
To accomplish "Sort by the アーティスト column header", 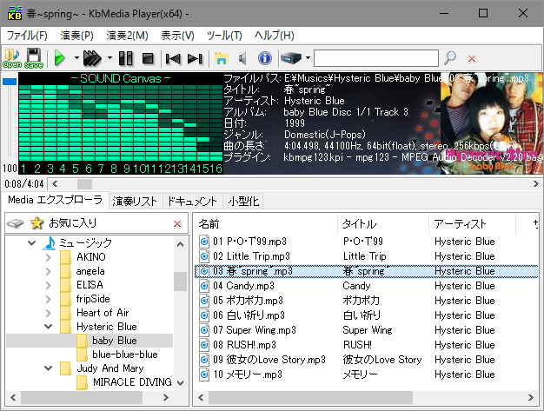I will [x=473, y=224].
